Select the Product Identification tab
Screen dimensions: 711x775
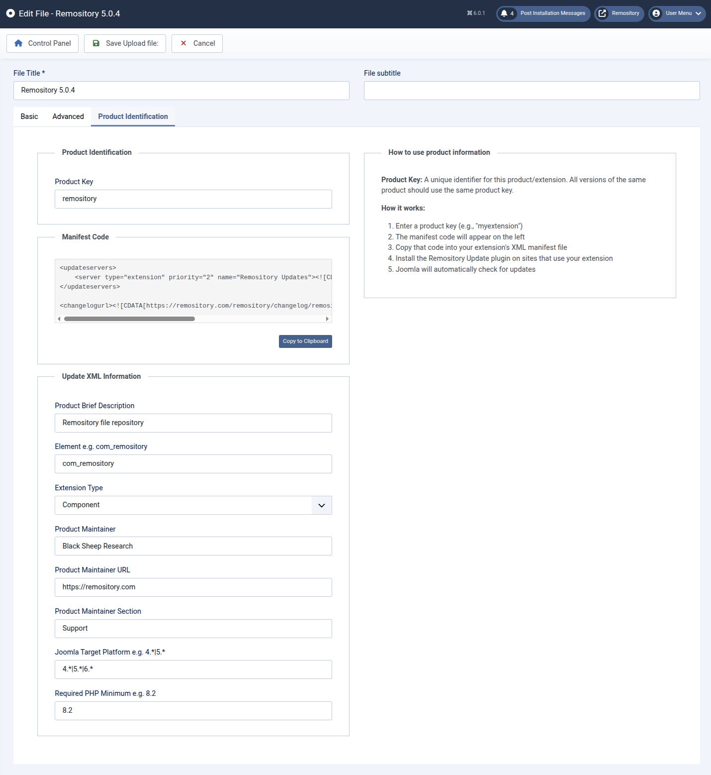click(x=133, y=116)
